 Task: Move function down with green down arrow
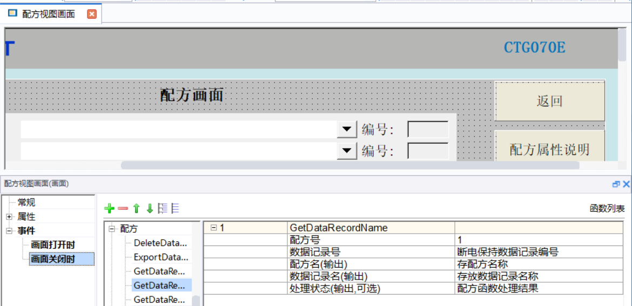click(150, 208)
